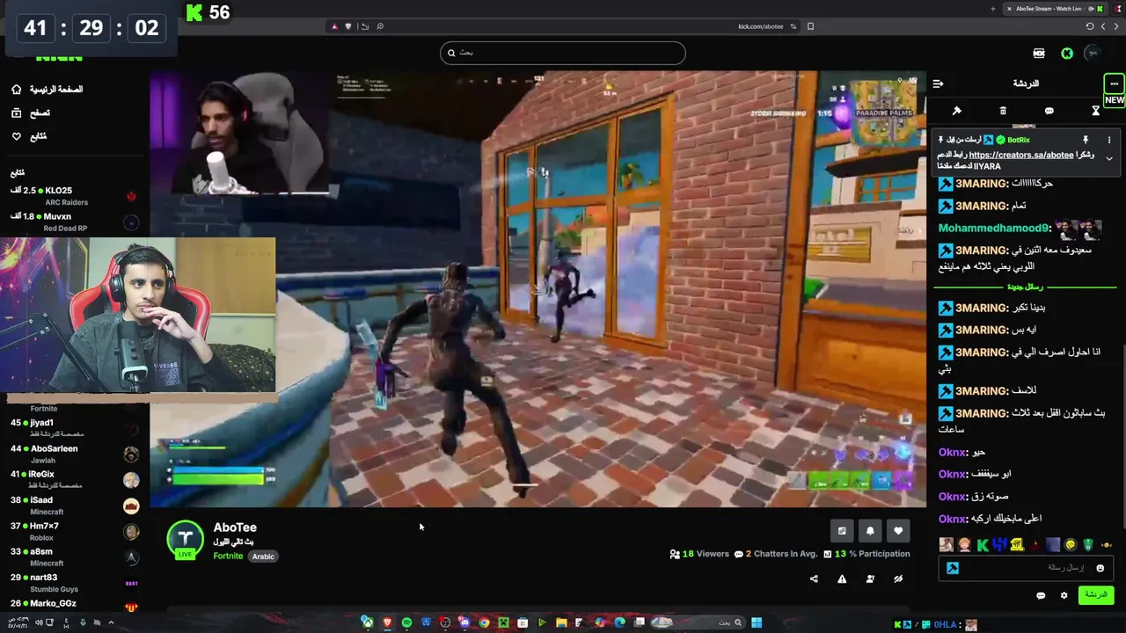Open Browse item in left sidebar
The image size is (1126, 633).
31,113
